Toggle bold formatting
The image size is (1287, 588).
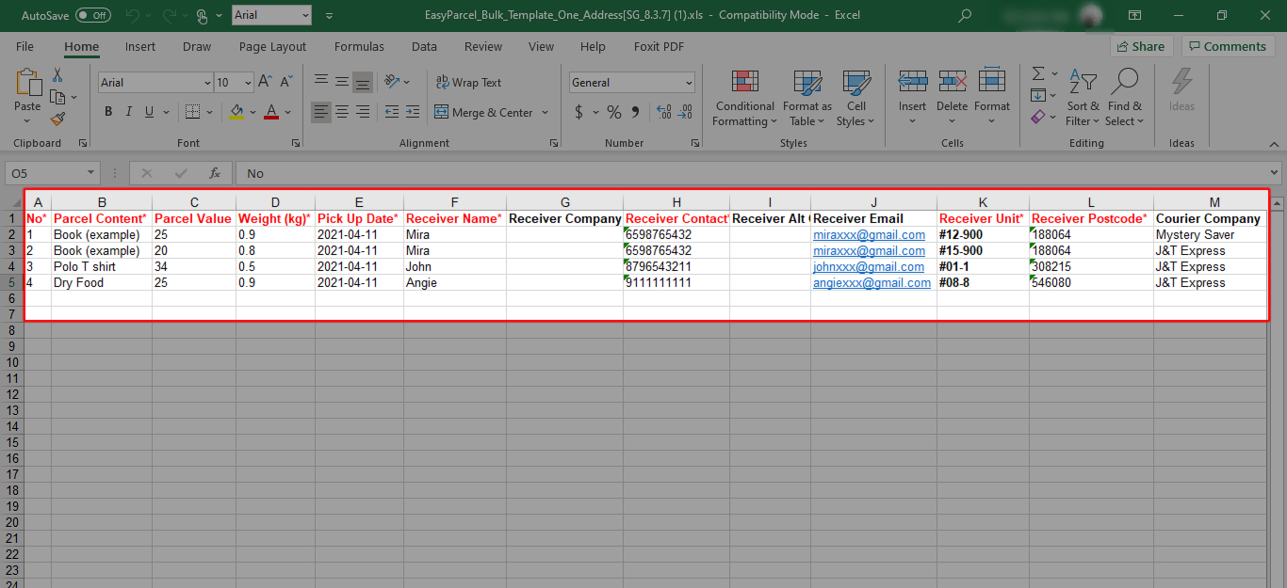[107, 111]
